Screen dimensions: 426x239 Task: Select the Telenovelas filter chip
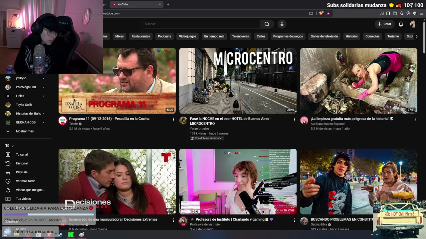[x=241, y=37]
